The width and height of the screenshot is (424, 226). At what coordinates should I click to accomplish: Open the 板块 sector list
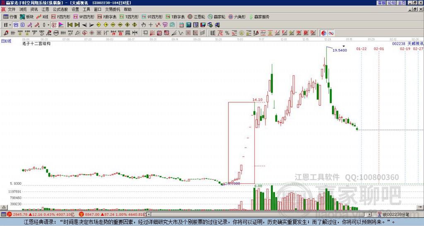pyautogui.click(x=27, y=16)
